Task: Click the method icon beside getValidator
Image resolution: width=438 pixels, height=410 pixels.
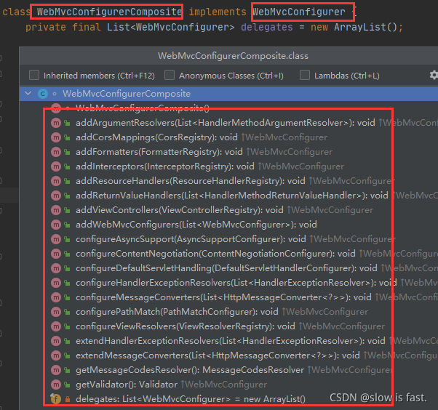Action: click(x=56, y=385)
